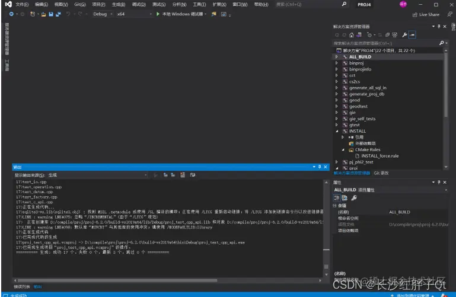This screenshot has width=456, height=297.
Task: Select the solution 'PROJ4' root node
Action: click(x=379, y=50)
